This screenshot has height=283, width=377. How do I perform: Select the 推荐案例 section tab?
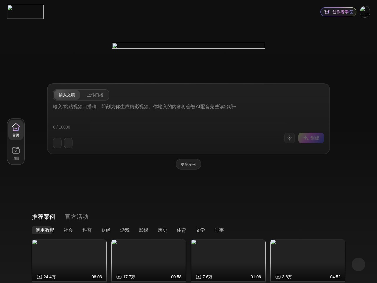tap(44, 217)
